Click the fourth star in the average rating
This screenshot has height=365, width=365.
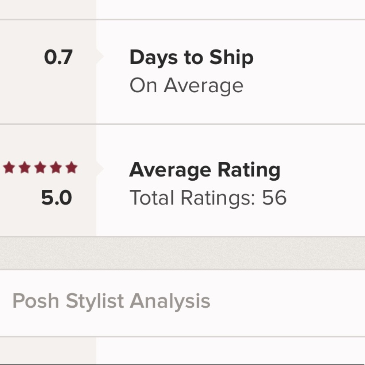[x=56, y=167]
